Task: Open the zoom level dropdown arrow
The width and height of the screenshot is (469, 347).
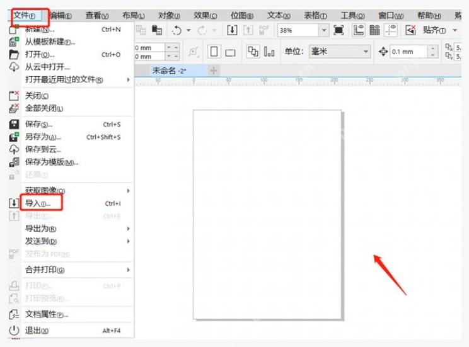Action: [323, 30]
